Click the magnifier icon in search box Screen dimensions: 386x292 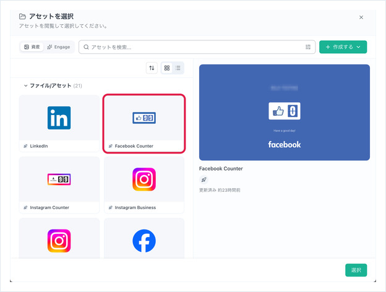86,47
